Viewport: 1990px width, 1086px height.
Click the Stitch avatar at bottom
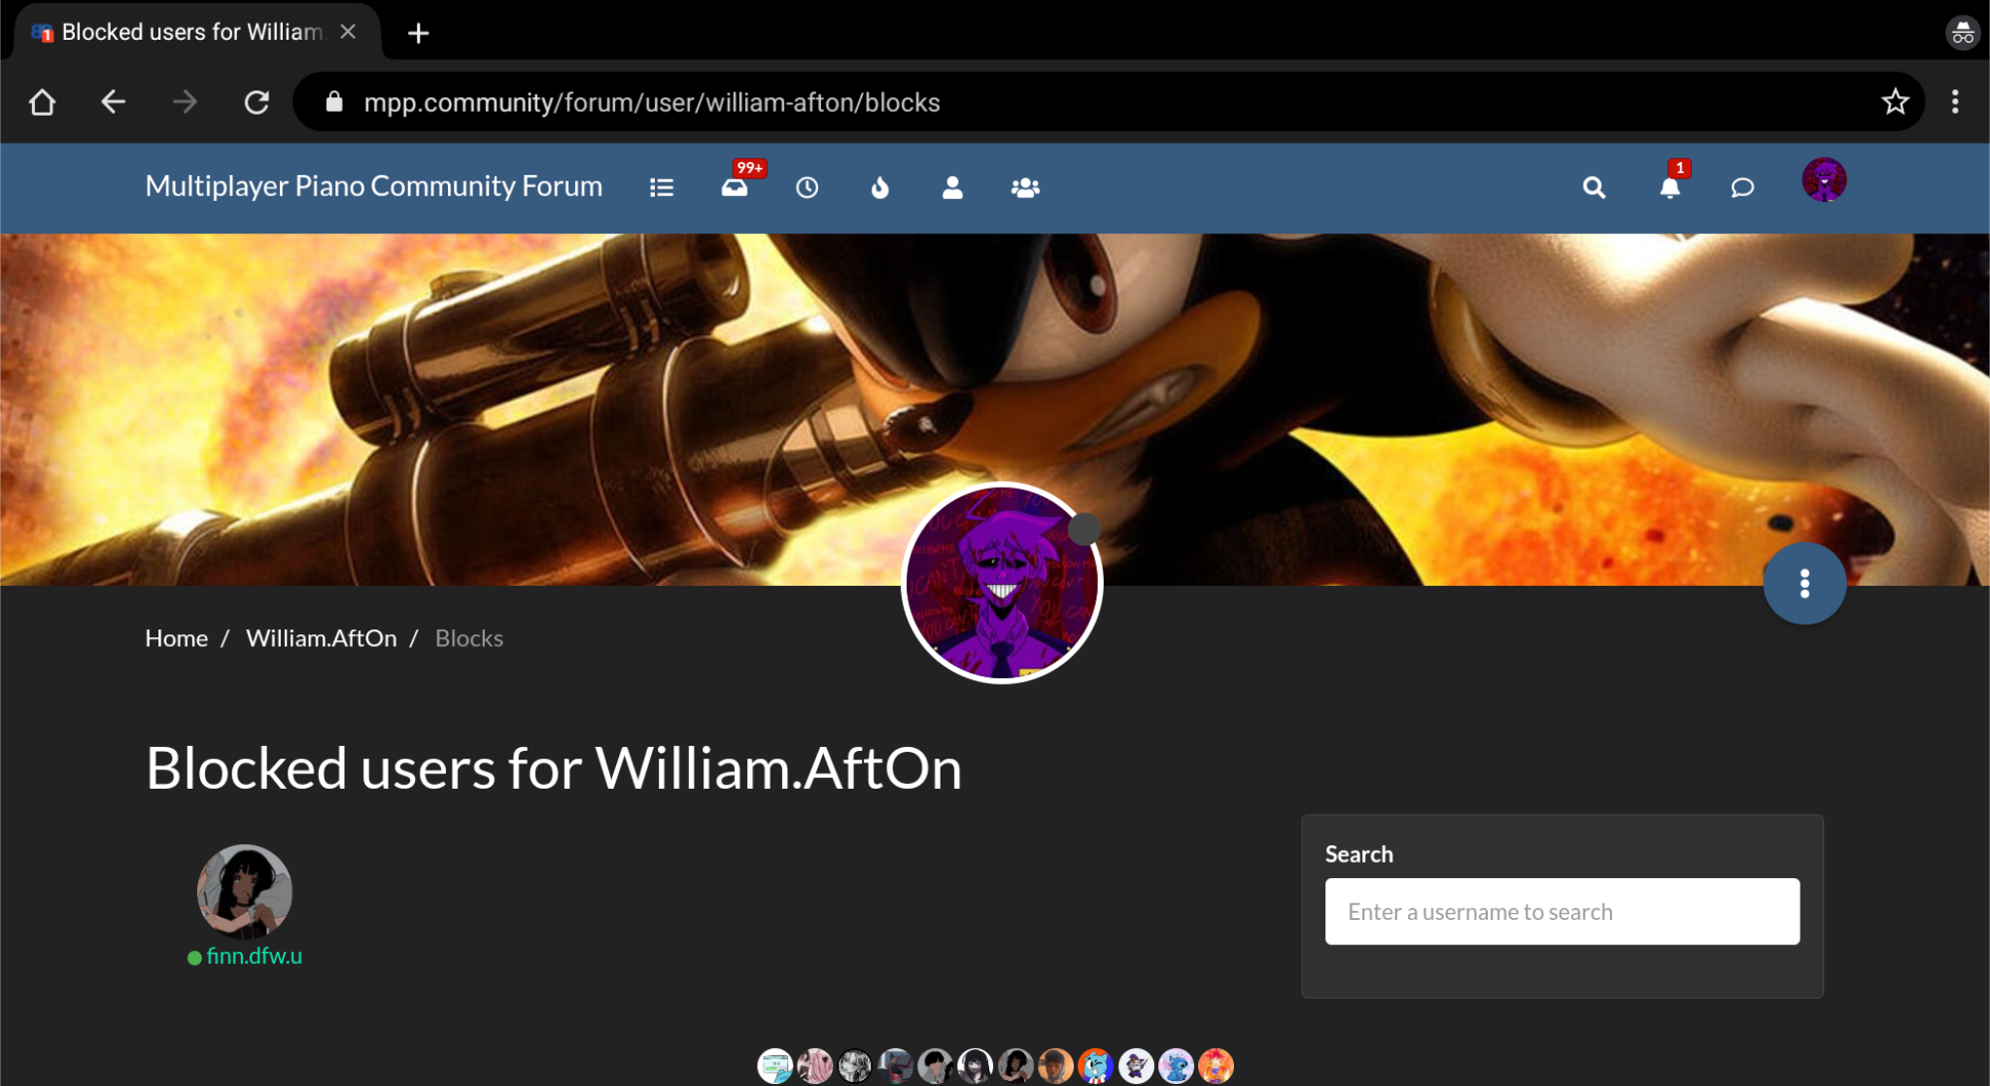(x=1176, y=1066)
